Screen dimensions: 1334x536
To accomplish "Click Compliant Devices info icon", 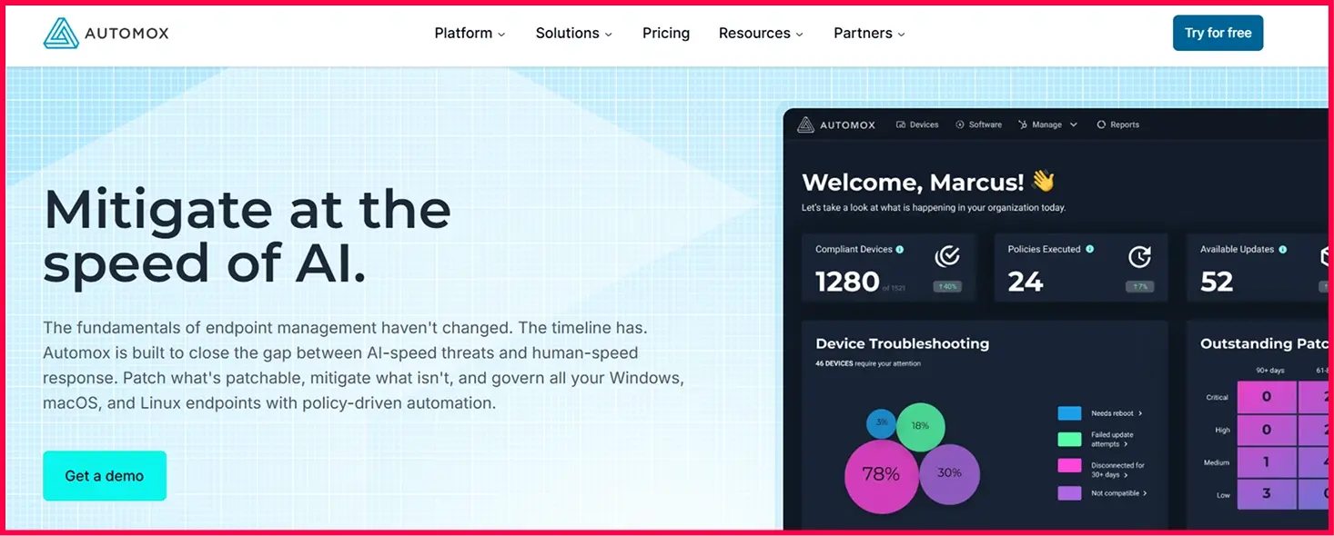I will point(900,249).
